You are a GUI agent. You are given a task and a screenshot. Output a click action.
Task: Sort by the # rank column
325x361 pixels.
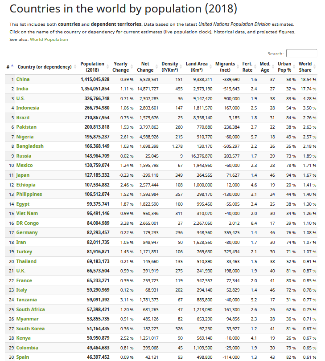pyautogui.click(x=10, y=67)
